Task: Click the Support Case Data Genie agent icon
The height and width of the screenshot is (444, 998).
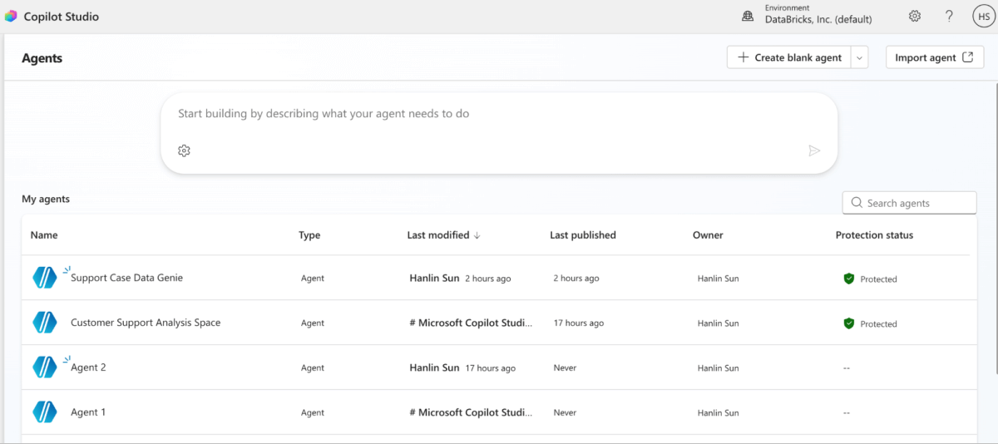Action: pos(44,278)
